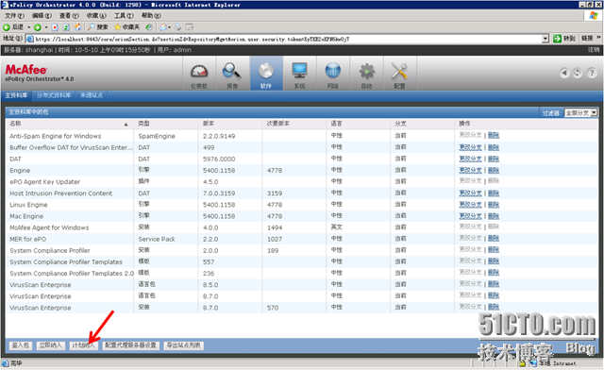Click the 类型 column header
The image size is (604, 370).
(x=143, y=124)
